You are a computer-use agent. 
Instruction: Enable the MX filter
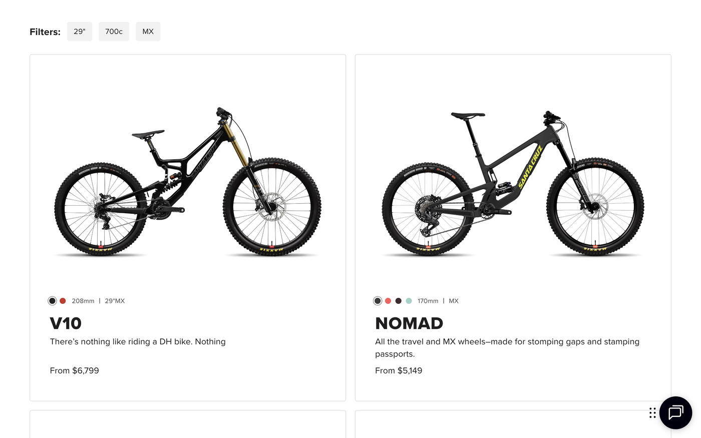click(148, 31)
